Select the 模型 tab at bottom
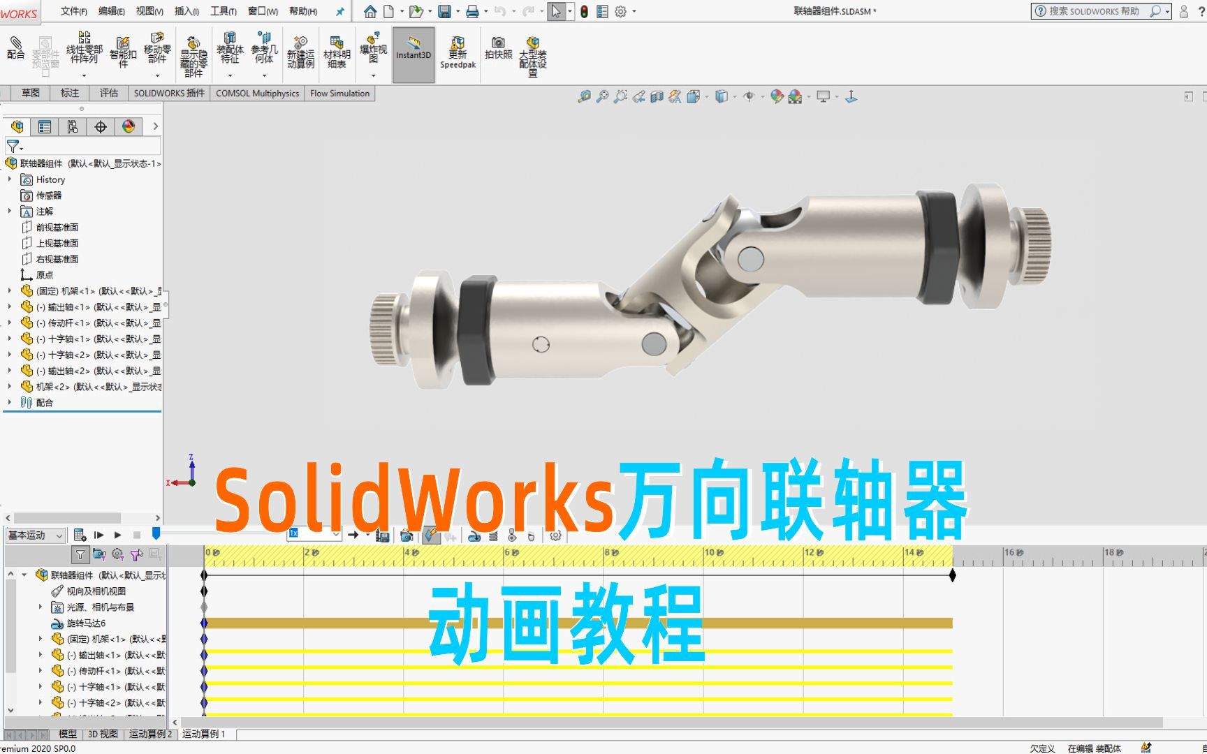 [x=68, y=734]
